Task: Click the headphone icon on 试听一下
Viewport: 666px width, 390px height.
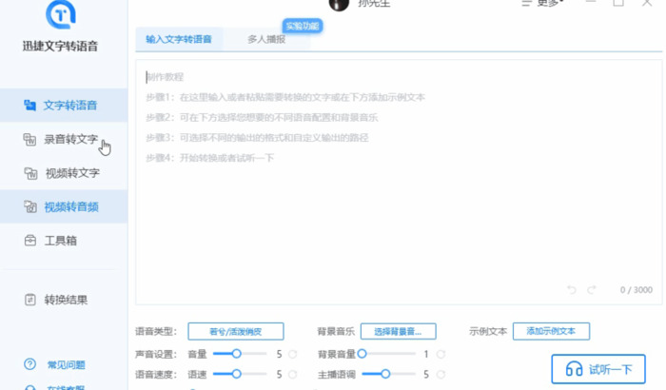Action: tap(574, 369)
